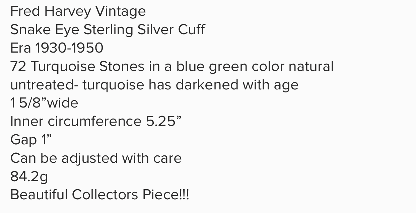Screen dimensions: 416x213
Task: Click the "Inner circumference 5.25"" line
Action: pyautogui.click(x=96, y=121)
